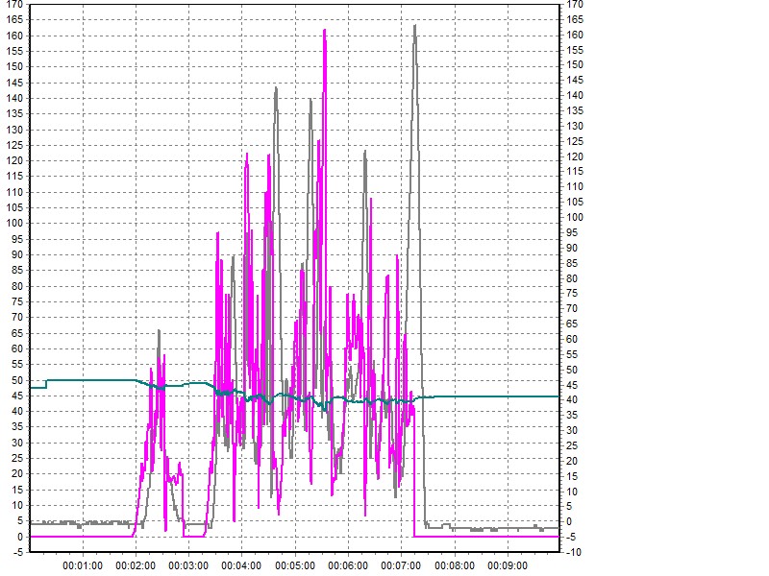This screenshot has height=576, width=769.
Task: Select the 170 label on left axis
Action: tap(16, 5)
